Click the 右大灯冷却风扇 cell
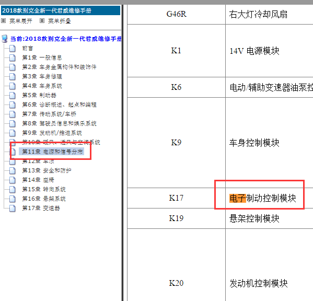The height and width of the screenshot is (301, 313). coord(269,15)
